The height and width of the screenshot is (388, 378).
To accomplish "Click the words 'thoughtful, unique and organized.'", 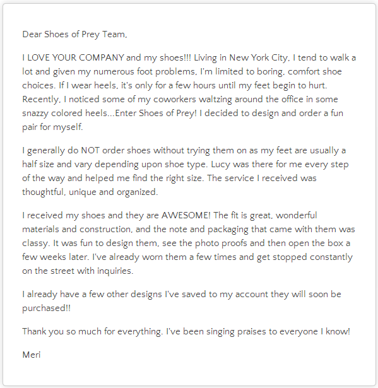I will [x=90, y=192].
